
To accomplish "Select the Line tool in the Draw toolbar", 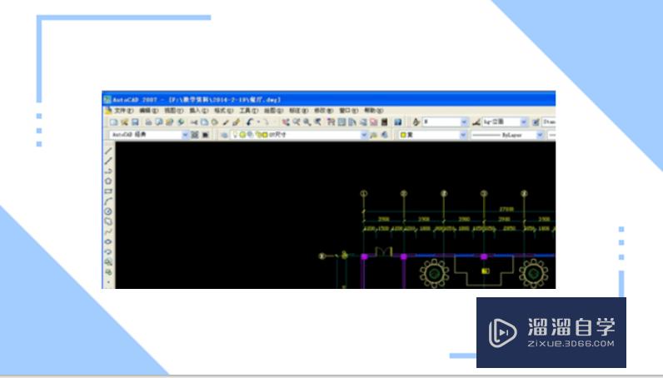I will coord(108,151).
